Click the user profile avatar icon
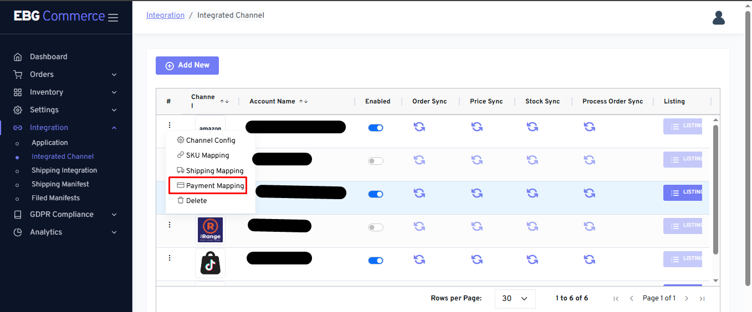Screen dimensions: 752x312 [719, 18]
